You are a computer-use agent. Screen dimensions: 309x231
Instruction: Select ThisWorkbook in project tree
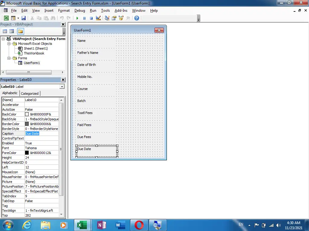click(34, 53)
